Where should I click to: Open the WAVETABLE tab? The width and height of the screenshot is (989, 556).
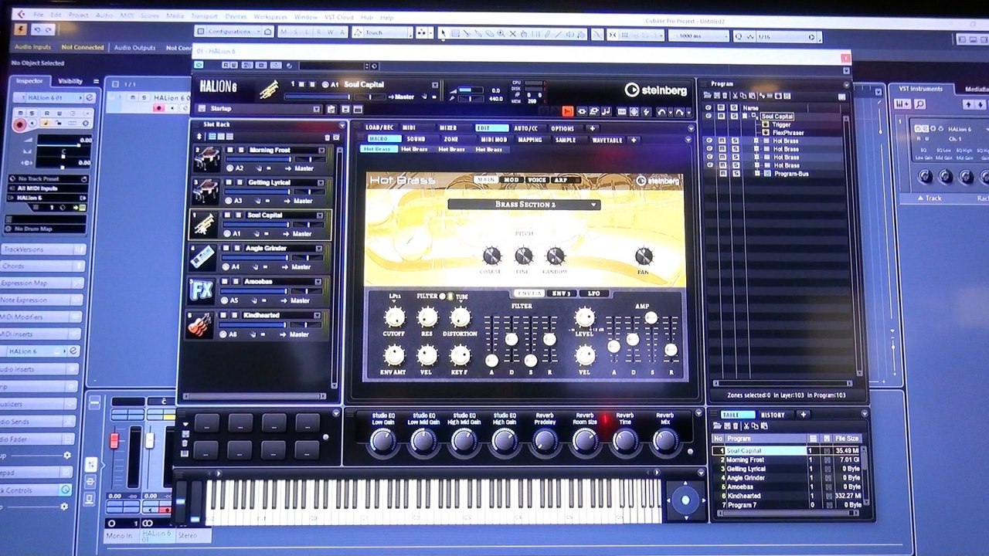coord(607,140)
